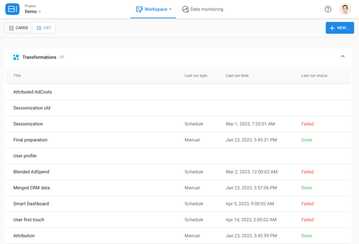Click Done status of Attribution

(x=306, y=236)
